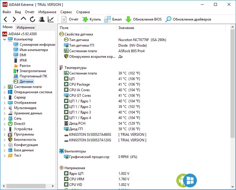236x190 pixels.
Task: Expand the Программы tree node
Action: tap(4, 134)
